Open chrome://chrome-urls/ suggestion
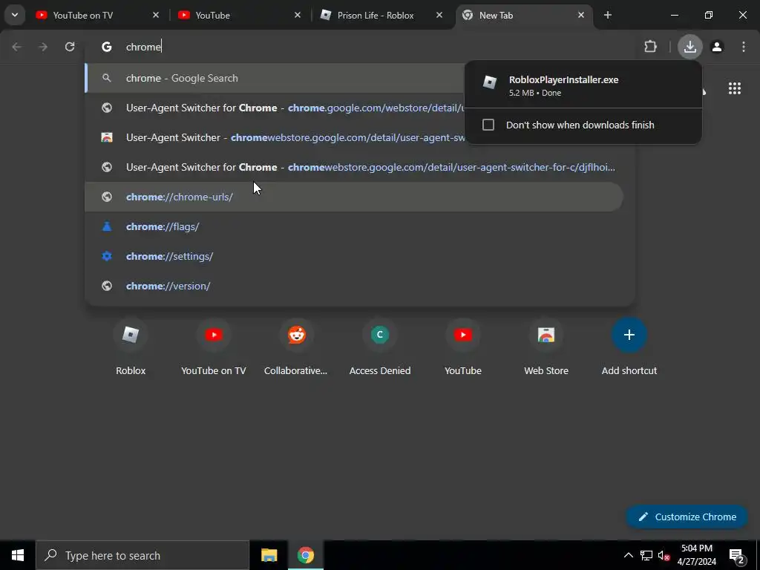This screenshot has height=570, width=760. [x=354, y=197]
